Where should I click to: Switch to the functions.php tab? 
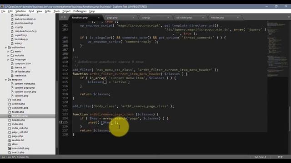(80, 18)
